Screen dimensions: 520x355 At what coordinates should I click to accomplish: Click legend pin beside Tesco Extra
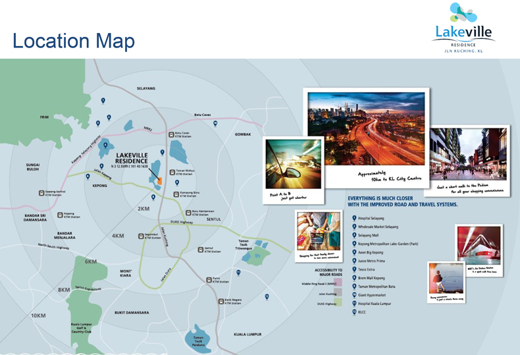(x=354, y=269)
